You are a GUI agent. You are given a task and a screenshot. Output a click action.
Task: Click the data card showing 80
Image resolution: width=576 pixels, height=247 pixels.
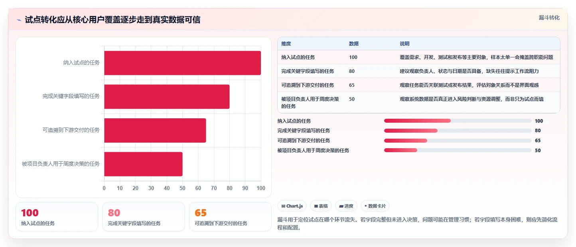coord(144,217)
